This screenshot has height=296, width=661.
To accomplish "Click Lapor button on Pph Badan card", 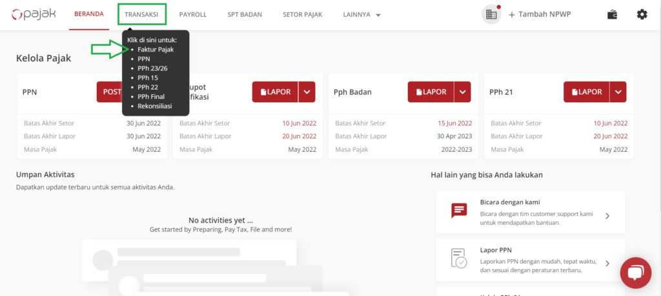I will [431, 92].
